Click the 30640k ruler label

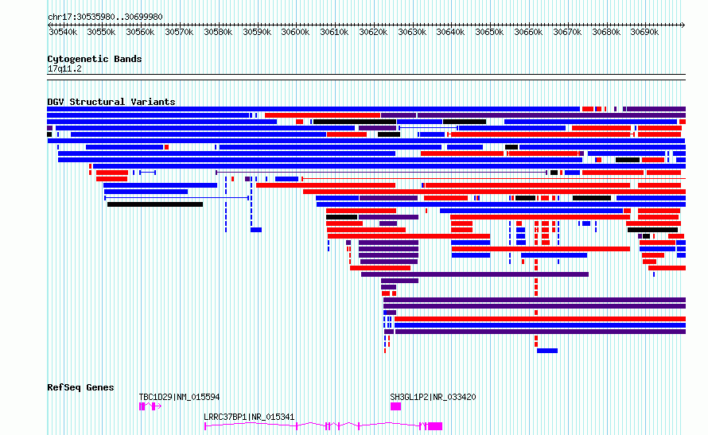[x=450, y=33]
